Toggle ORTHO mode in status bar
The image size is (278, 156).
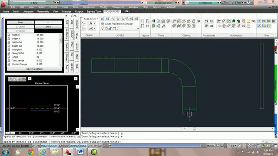(x=36, y=146)
